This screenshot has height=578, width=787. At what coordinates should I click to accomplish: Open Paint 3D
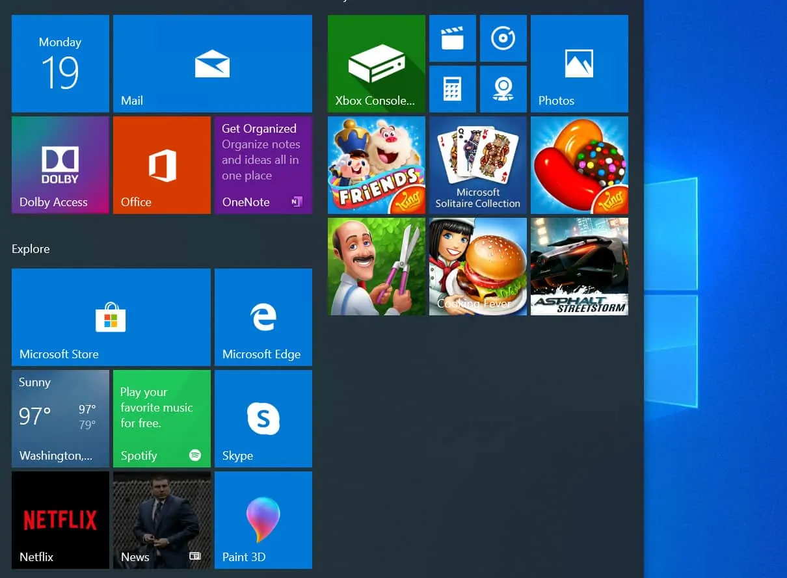coord(263,520)
